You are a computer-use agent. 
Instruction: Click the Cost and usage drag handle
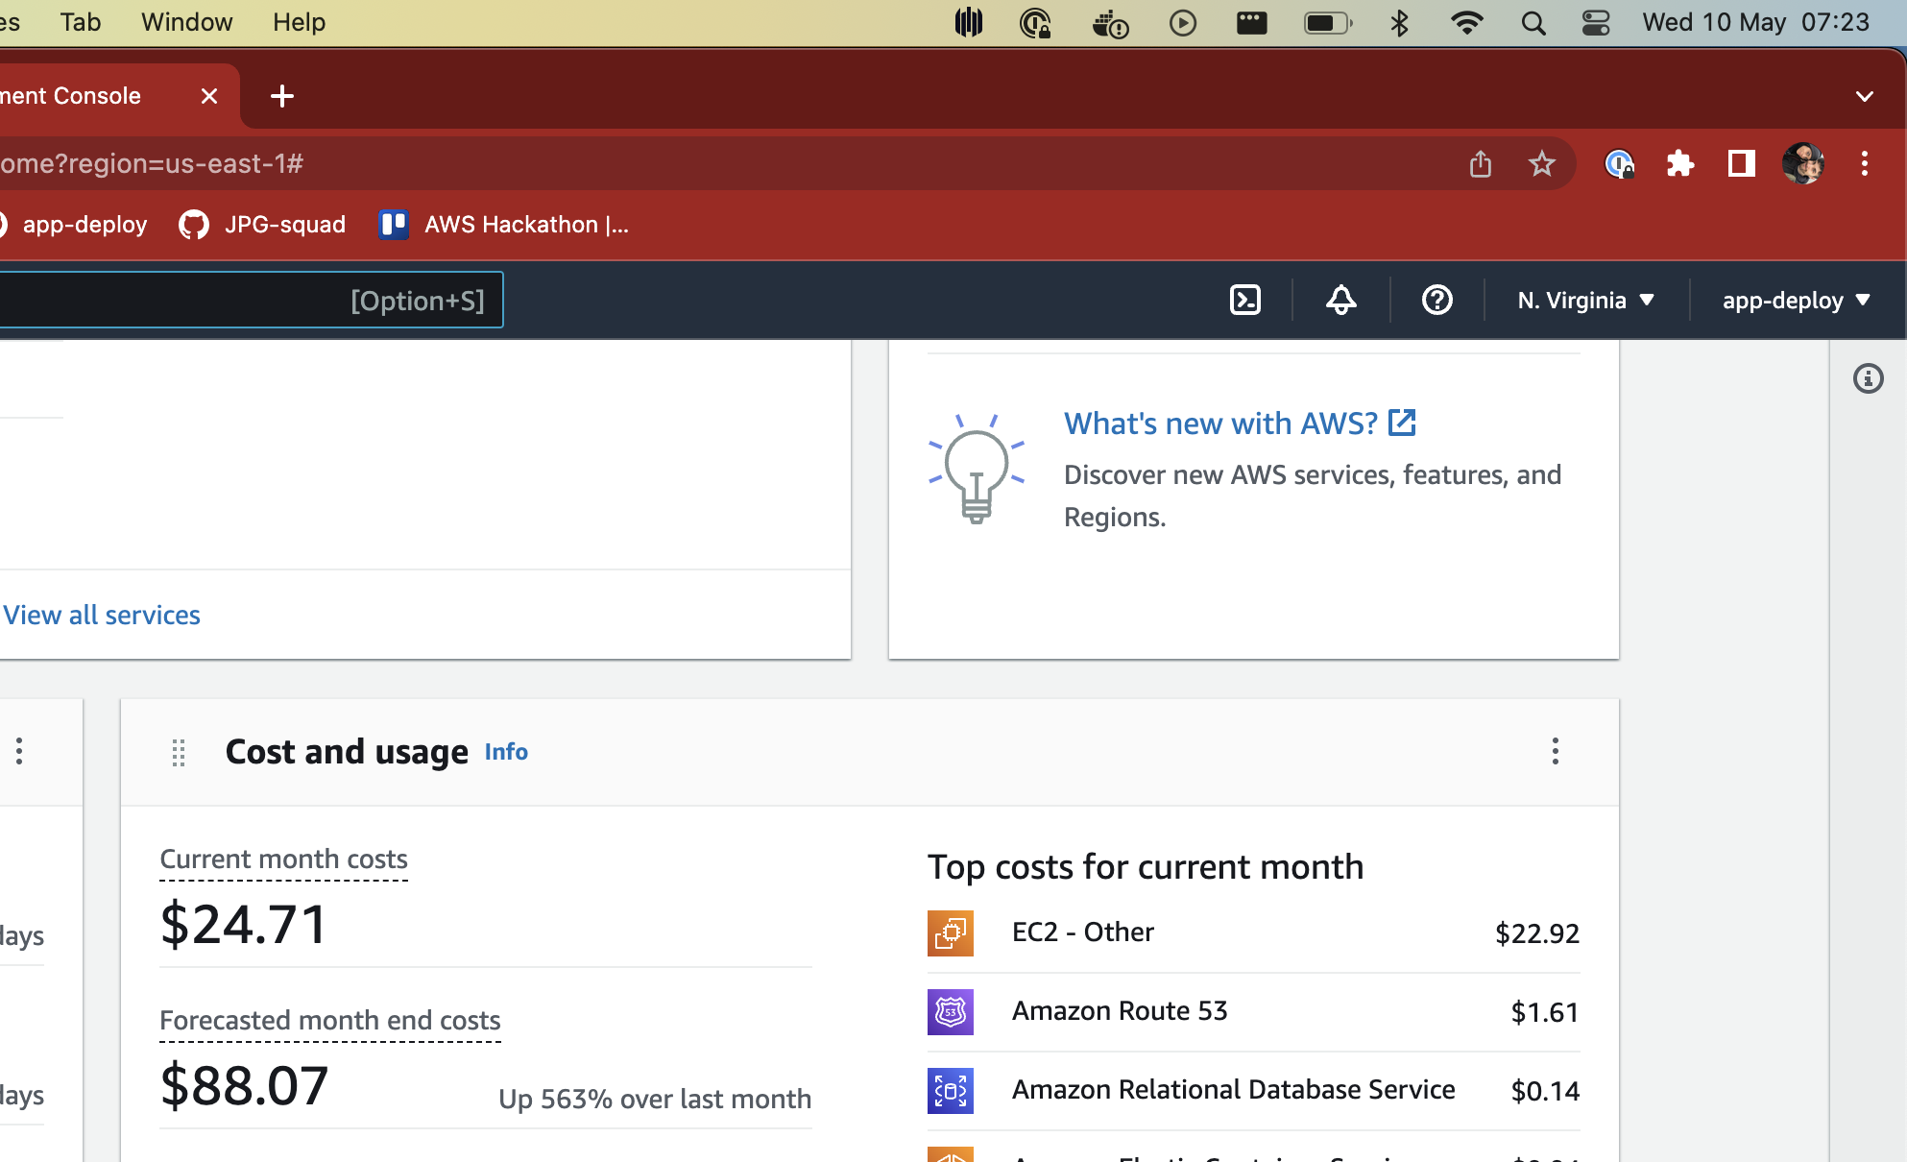point(179,752)
